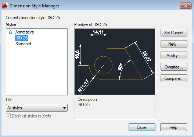Open the All styles list dropdown
Image resolution: width=194 pixels, height=137 pixels.
[x=37, y=108]
